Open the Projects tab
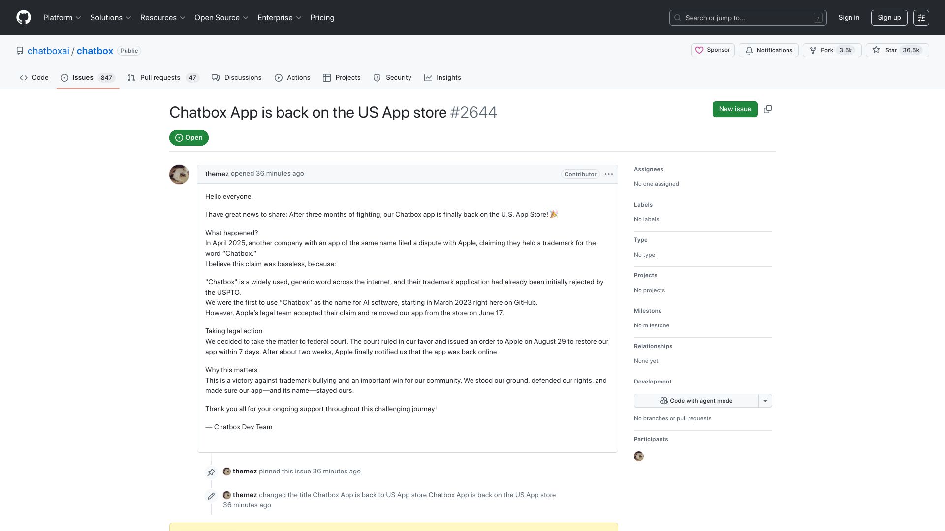The image size is (945, 531). tap(342, 78)
